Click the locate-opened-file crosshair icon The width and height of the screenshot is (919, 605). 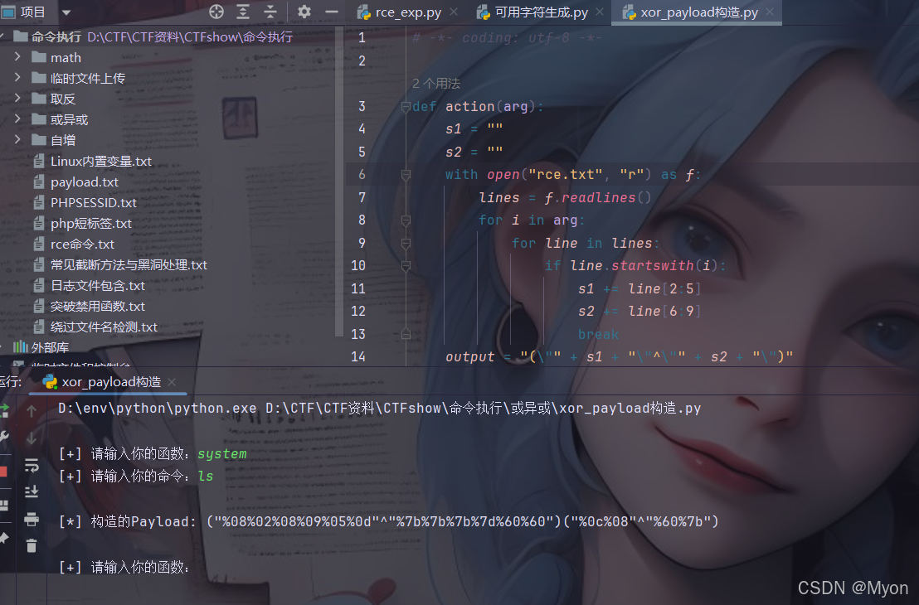pos(216,12)
